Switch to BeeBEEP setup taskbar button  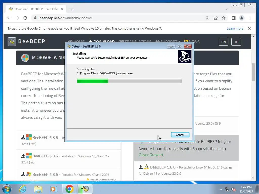[85, 189]
